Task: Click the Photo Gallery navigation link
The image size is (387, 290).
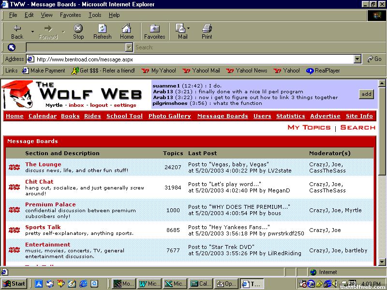Action: [x=169, y=116]
